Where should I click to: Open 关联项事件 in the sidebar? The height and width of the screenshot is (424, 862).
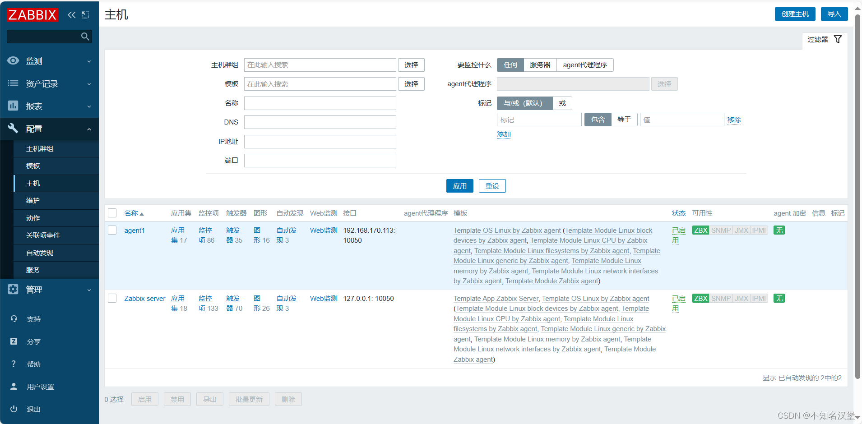(x=56, y=235)
